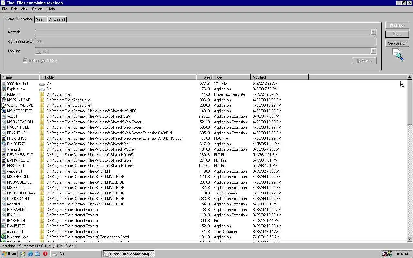Click the globe tray icon
Screen dimensions: 413x258
[x=390, y=254]
